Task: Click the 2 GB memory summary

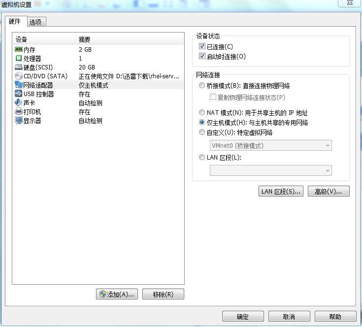Action: coord(85,50)
